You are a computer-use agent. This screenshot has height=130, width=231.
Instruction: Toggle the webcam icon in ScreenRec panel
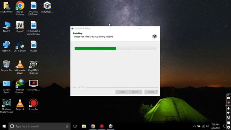[228, 117]
